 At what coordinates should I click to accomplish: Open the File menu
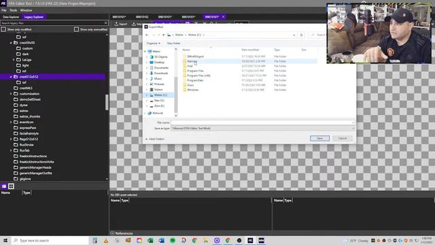tap(4, 10)
